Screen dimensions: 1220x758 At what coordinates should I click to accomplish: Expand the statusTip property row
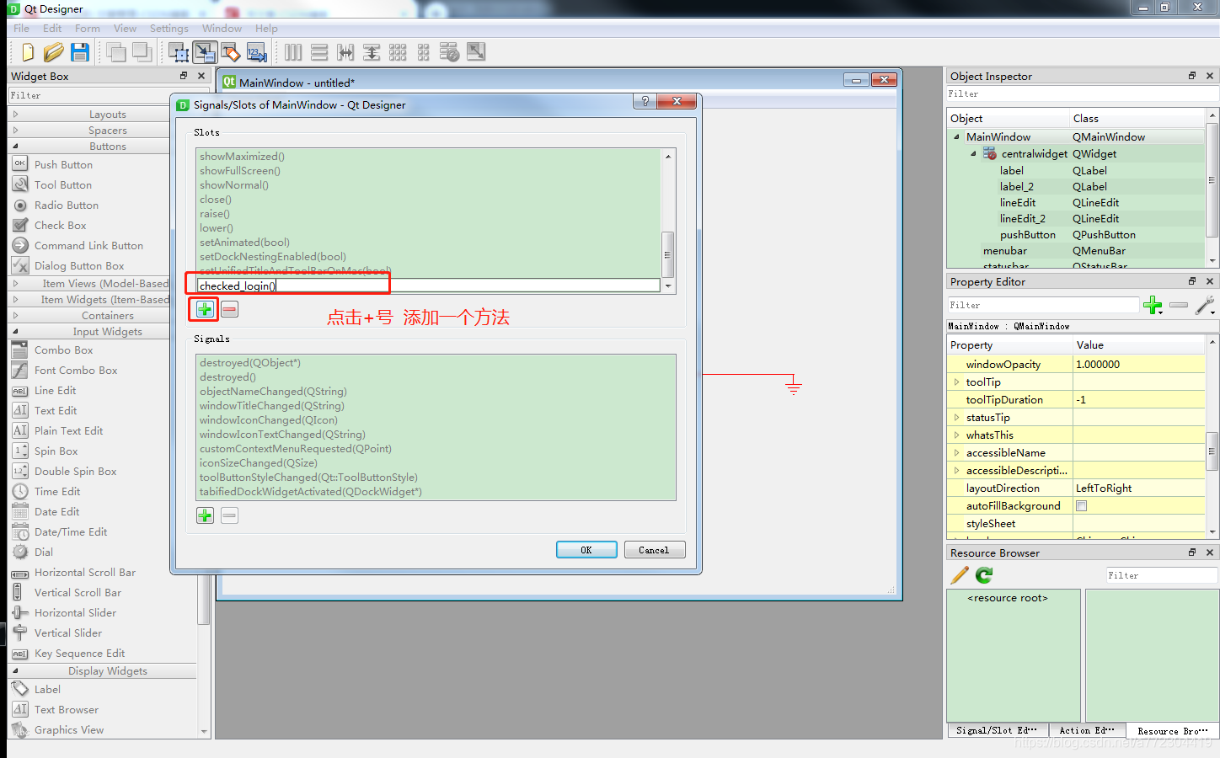coord(956,418)
